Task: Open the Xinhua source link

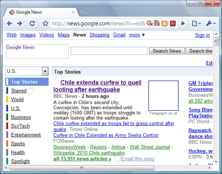Action: [118, 147]
